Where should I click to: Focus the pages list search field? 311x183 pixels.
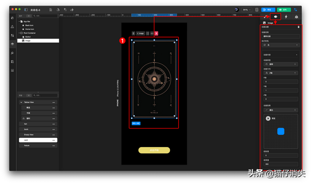tap(45, 95)
